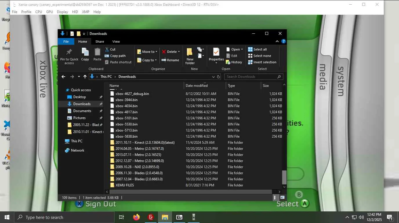This screenshot has height=223, width=399.
Task: Click Copy path in the Clipboard group
Action: tap(115, 56)
